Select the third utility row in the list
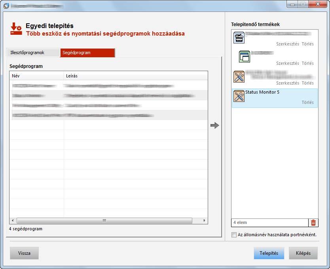330x269 pixels. (108, 105)
